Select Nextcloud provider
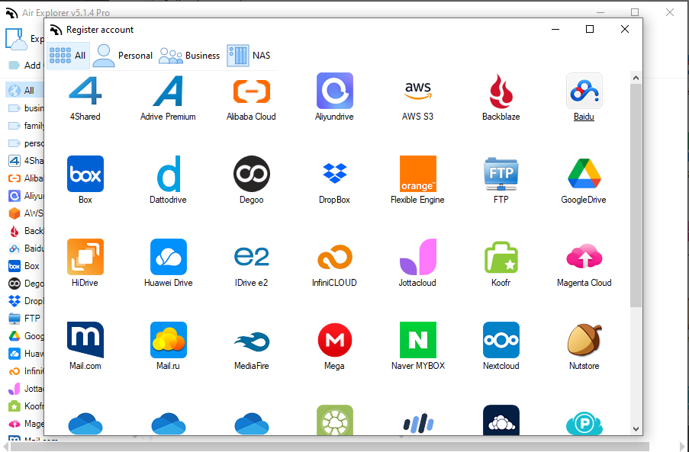 tap(501, 346)
